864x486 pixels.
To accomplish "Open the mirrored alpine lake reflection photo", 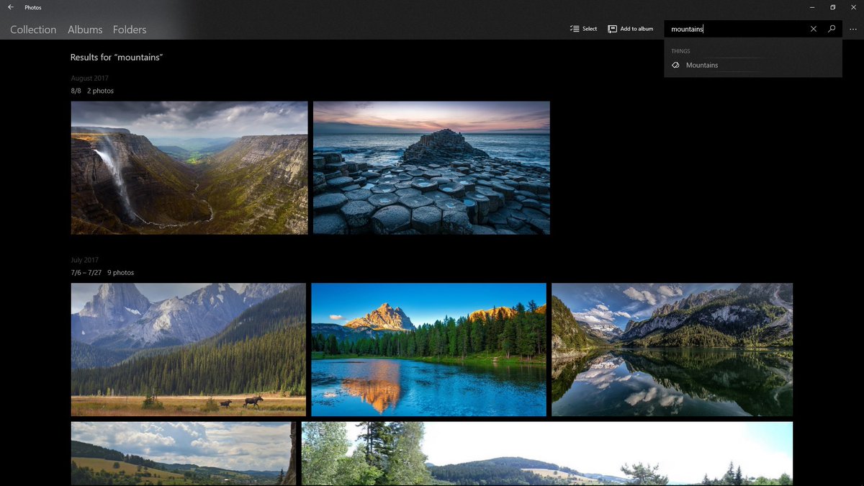I will (x=672, y=349).
